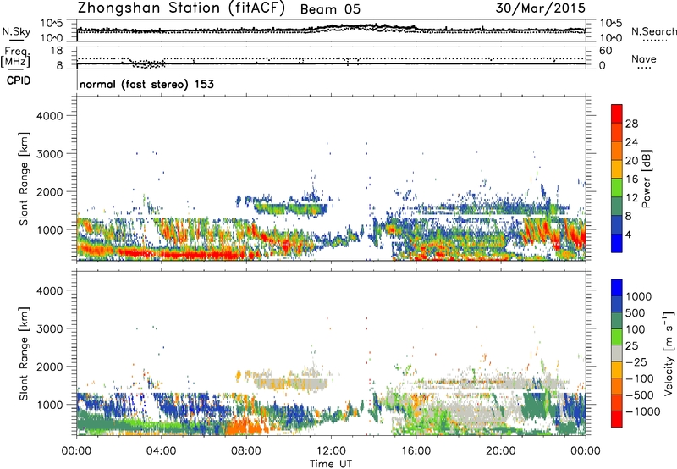Image resolution: width=677 pixels, height=469 pixels.
Task: Click the Nave legend label
Action: (x=643, y=59)
